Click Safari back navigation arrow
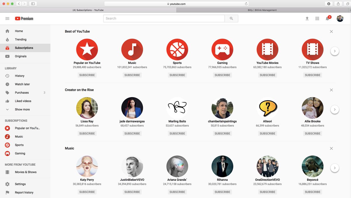The height and width of the screenshot is (198, 351). (19, 4)
